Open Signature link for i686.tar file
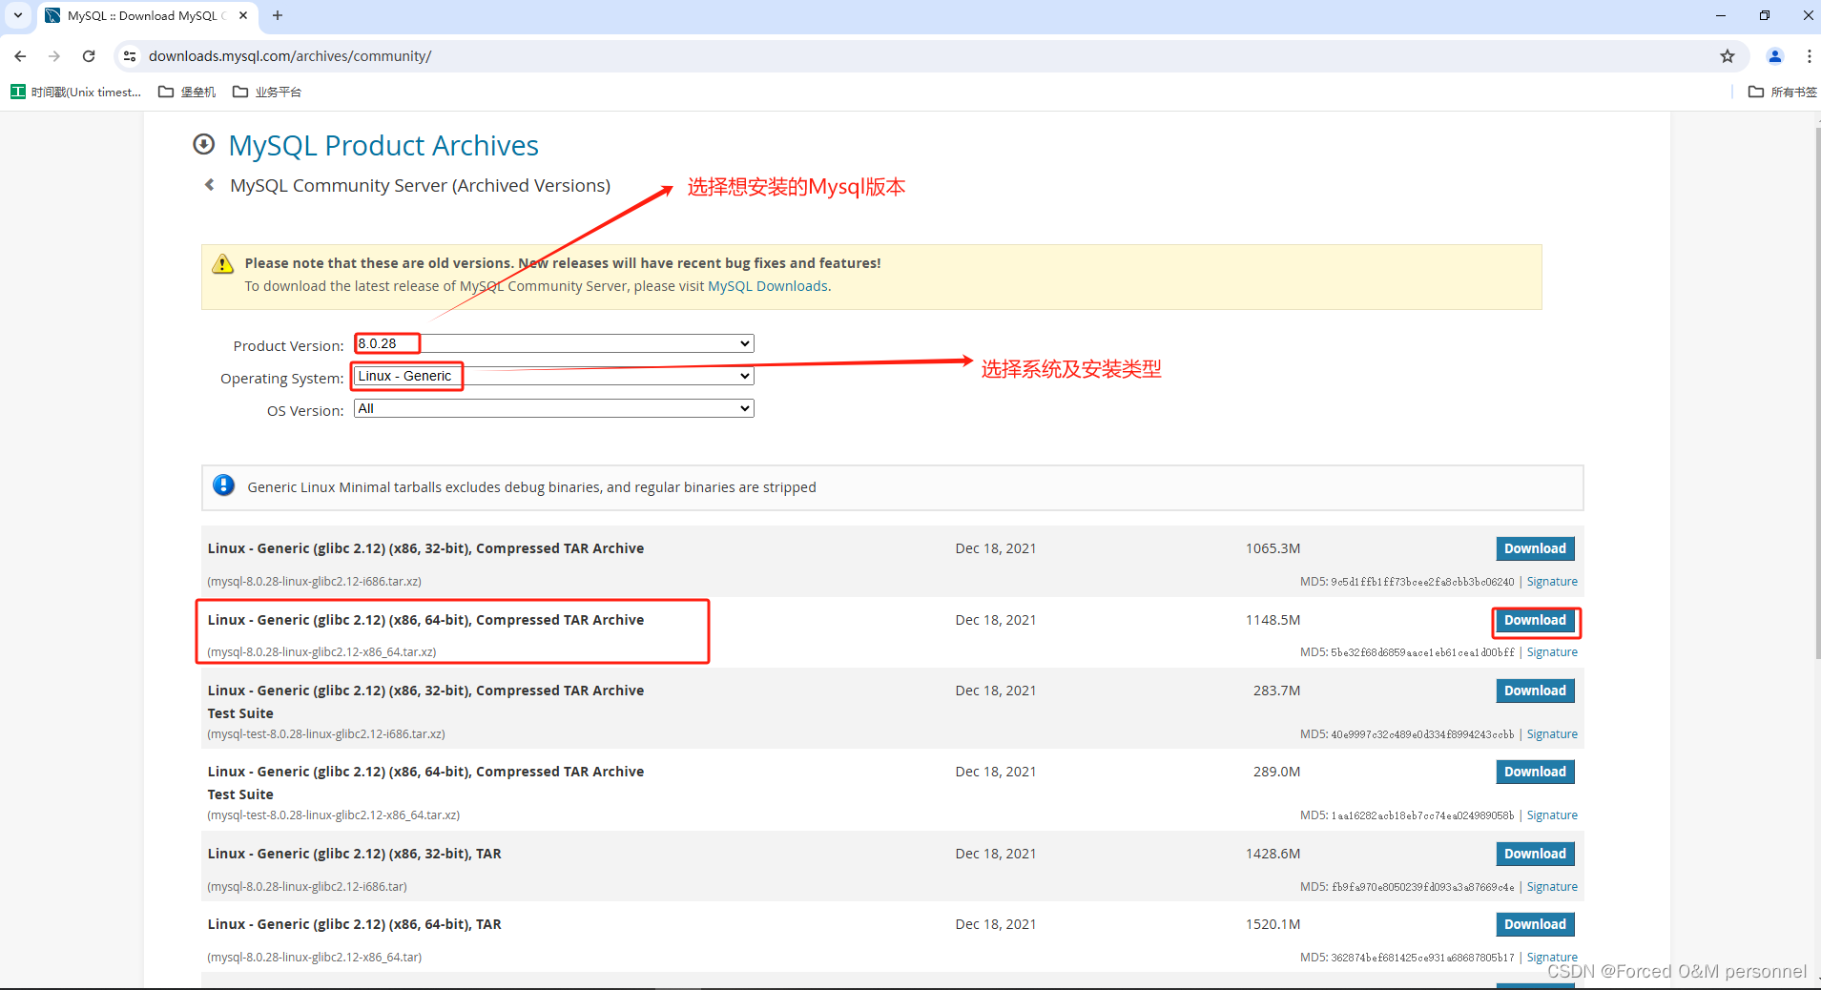 pos(1552,887)
